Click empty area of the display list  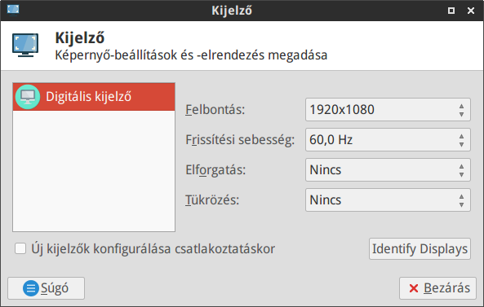[94, 171]
